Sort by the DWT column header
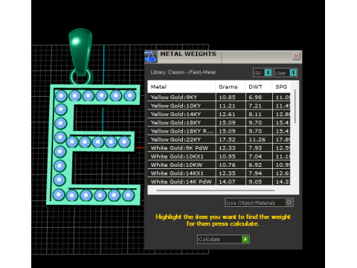Viewport: 357px width, 268px height. (x=259, y=87)
